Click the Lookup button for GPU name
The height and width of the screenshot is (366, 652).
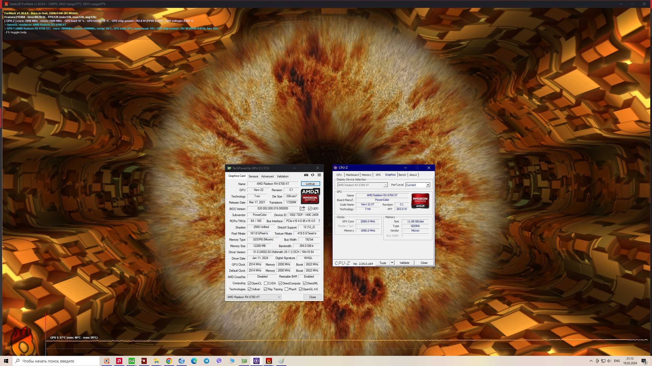pos(310,183)
